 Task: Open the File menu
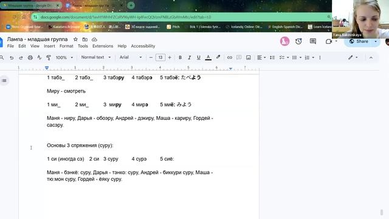[x=10, y=46]
